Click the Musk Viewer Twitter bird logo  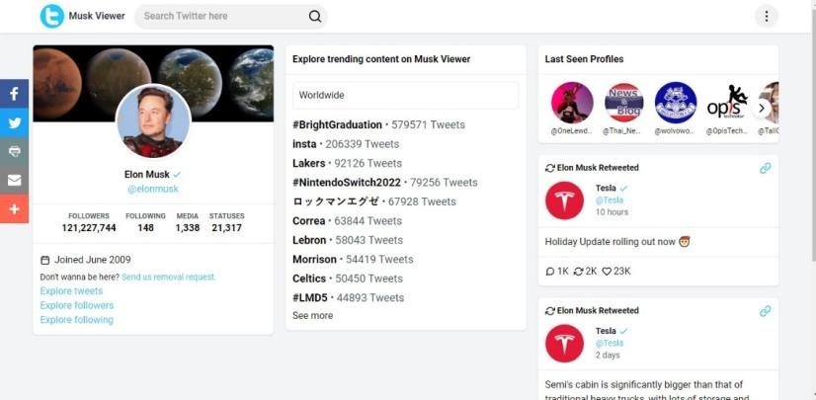(51, 16)
